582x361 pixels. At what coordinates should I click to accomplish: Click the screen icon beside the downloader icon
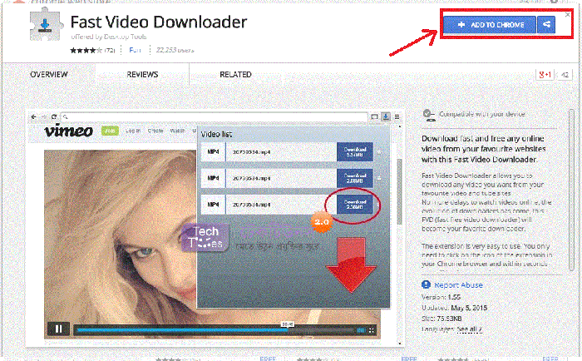374,116
